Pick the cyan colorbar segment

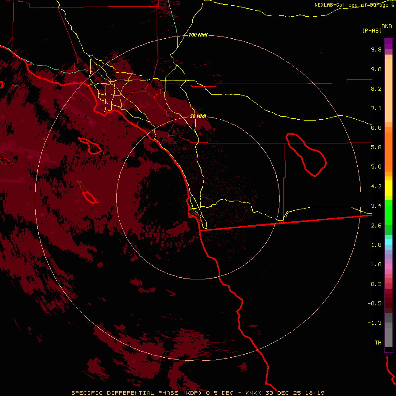[x=389, y=242]
